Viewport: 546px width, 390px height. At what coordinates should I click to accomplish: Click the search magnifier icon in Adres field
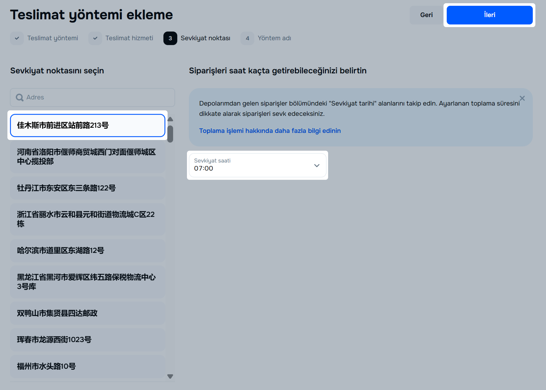point(20,97)
